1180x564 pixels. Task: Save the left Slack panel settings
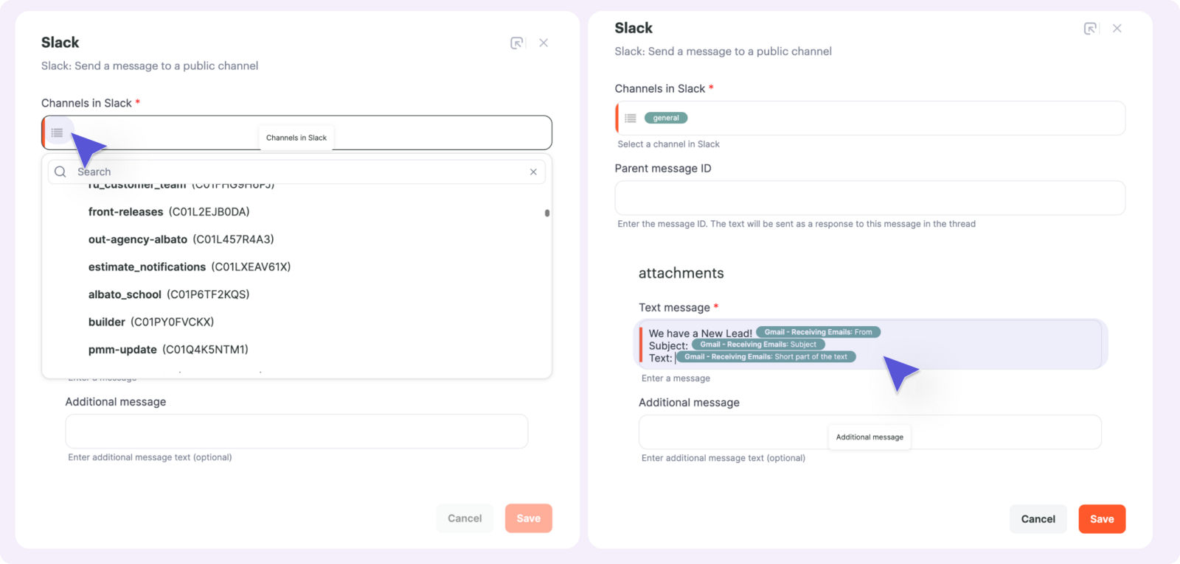[x=529, y=518]
